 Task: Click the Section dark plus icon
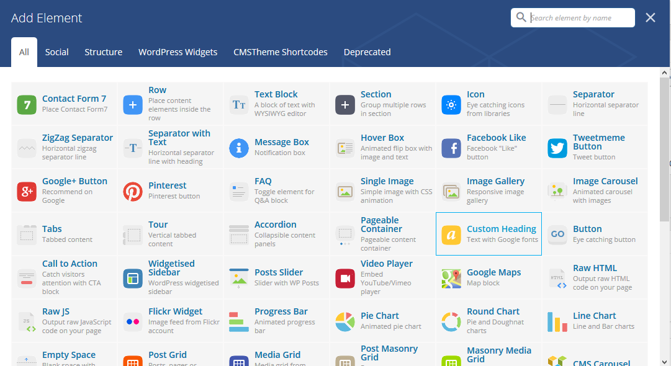click(345, 105)
